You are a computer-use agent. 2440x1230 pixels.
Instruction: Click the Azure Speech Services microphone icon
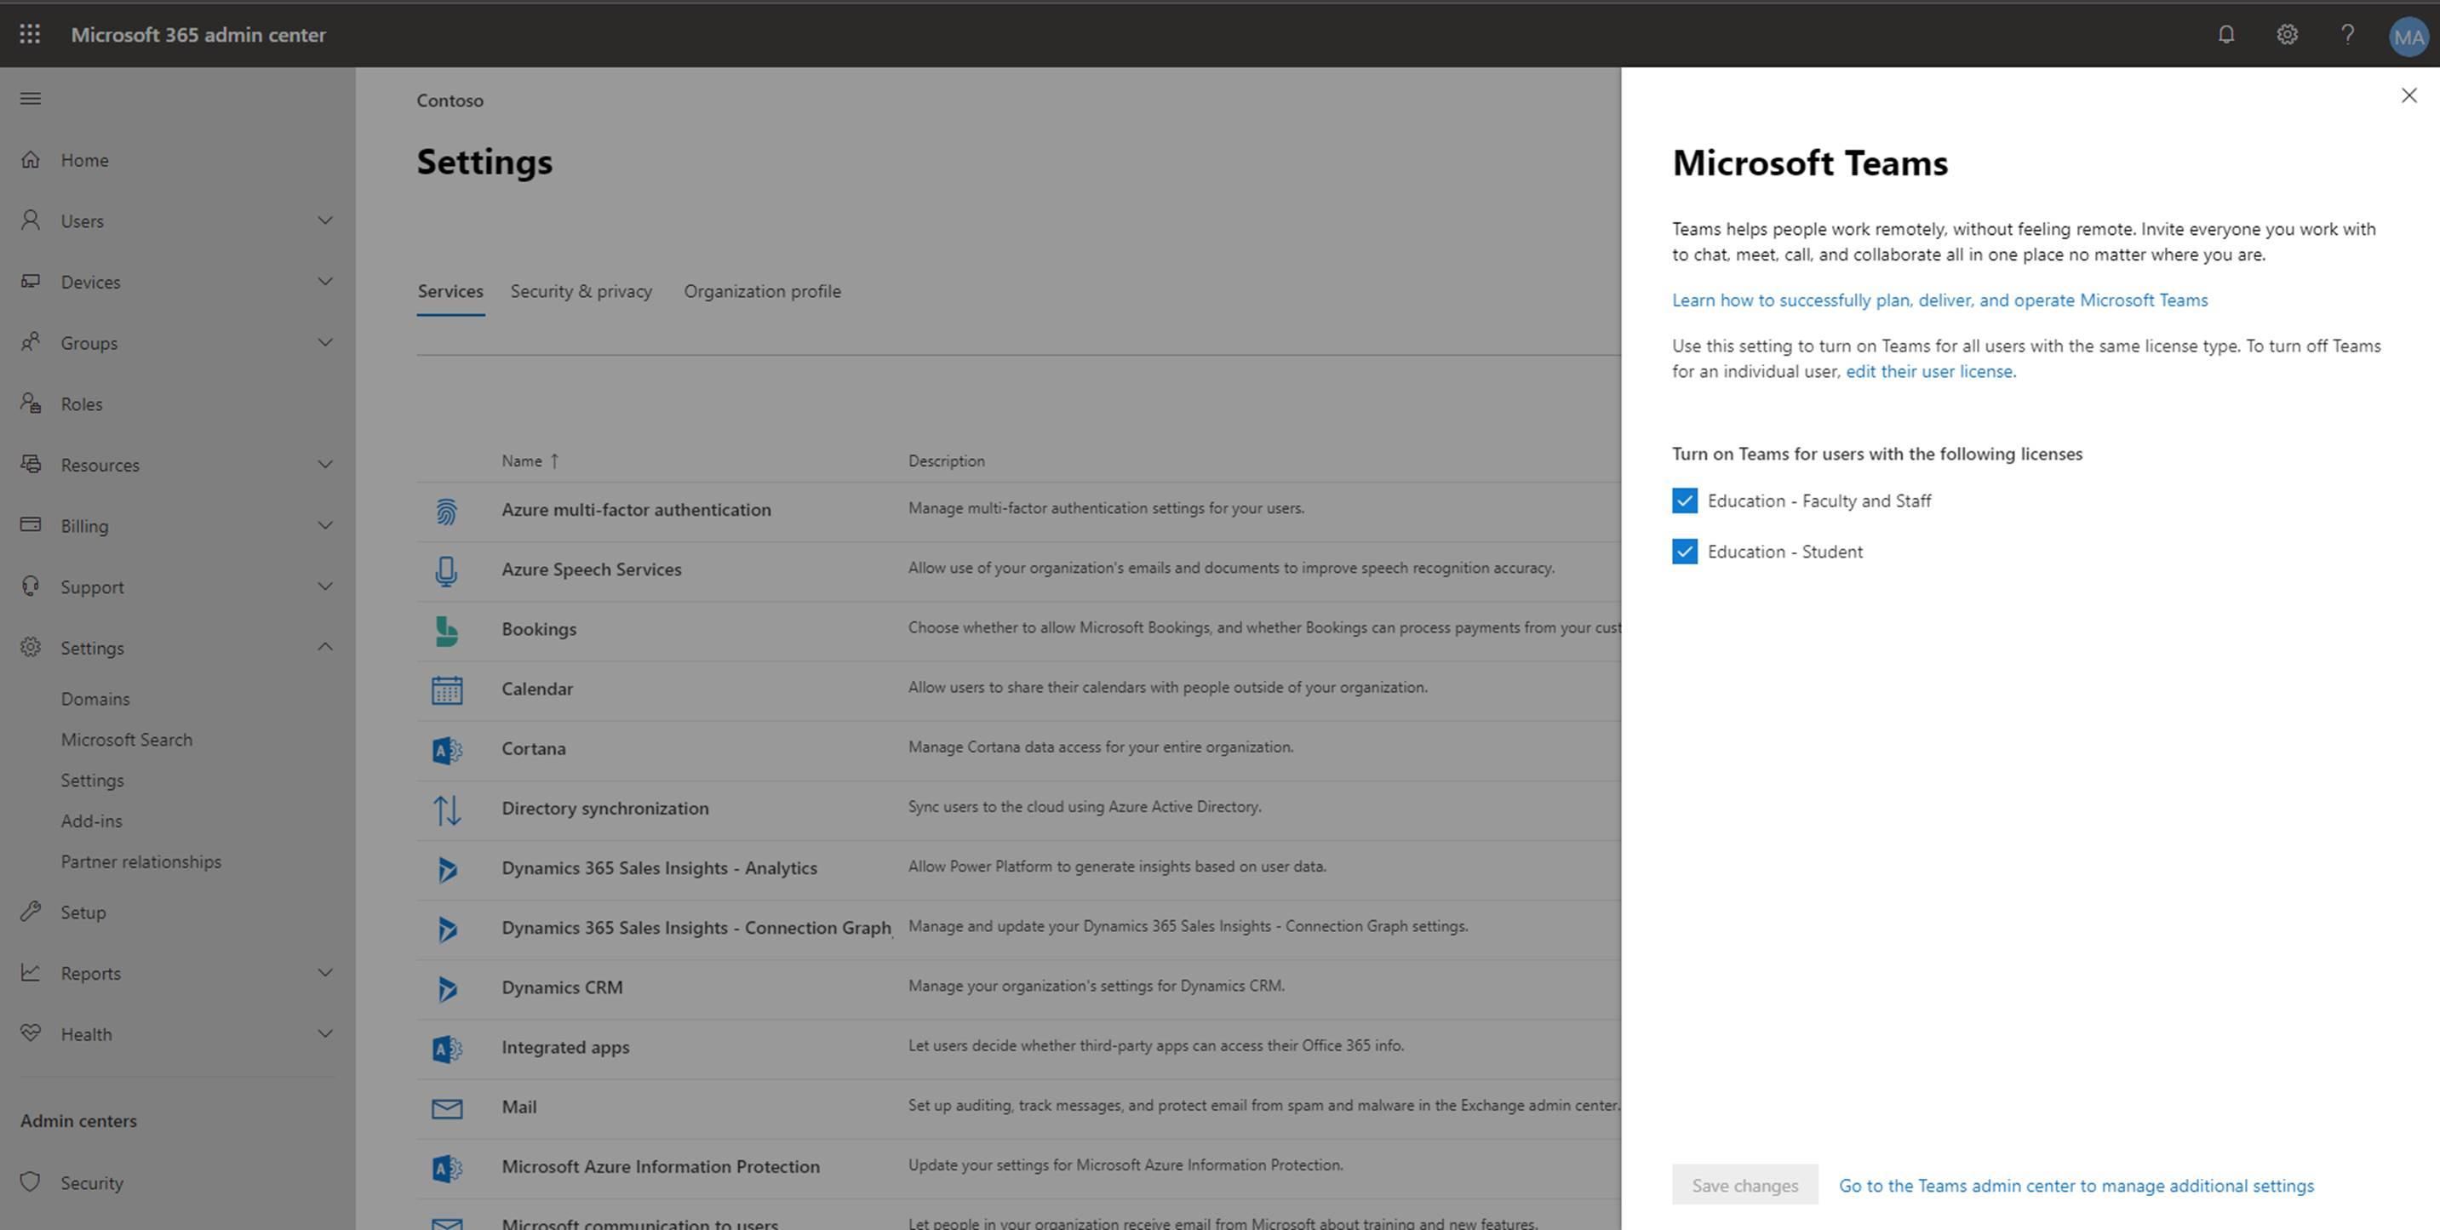click(447, 568)
